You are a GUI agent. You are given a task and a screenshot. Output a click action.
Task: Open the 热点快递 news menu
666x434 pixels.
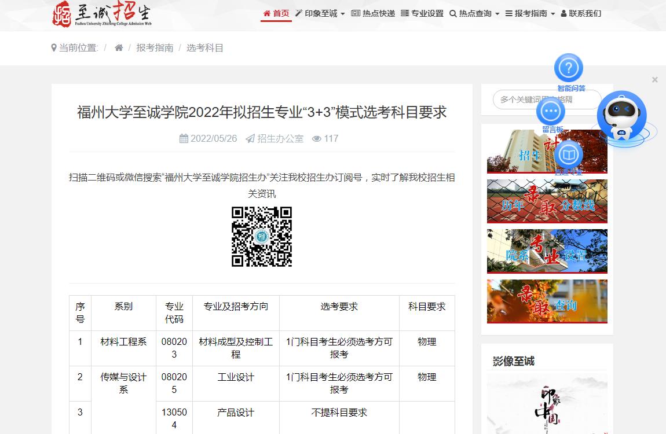pos(373,13)
